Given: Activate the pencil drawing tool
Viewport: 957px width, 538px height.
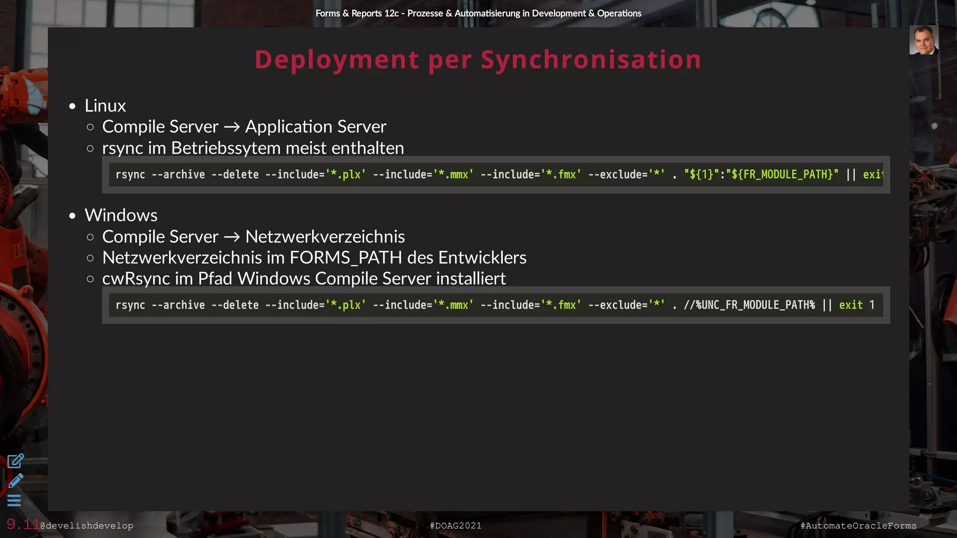Looking at the screenshot, I should (15, 481).
